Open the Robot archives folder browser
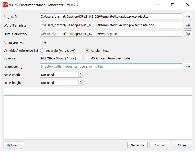The height and width of the screenshot is (152, 195). [44, 43]
